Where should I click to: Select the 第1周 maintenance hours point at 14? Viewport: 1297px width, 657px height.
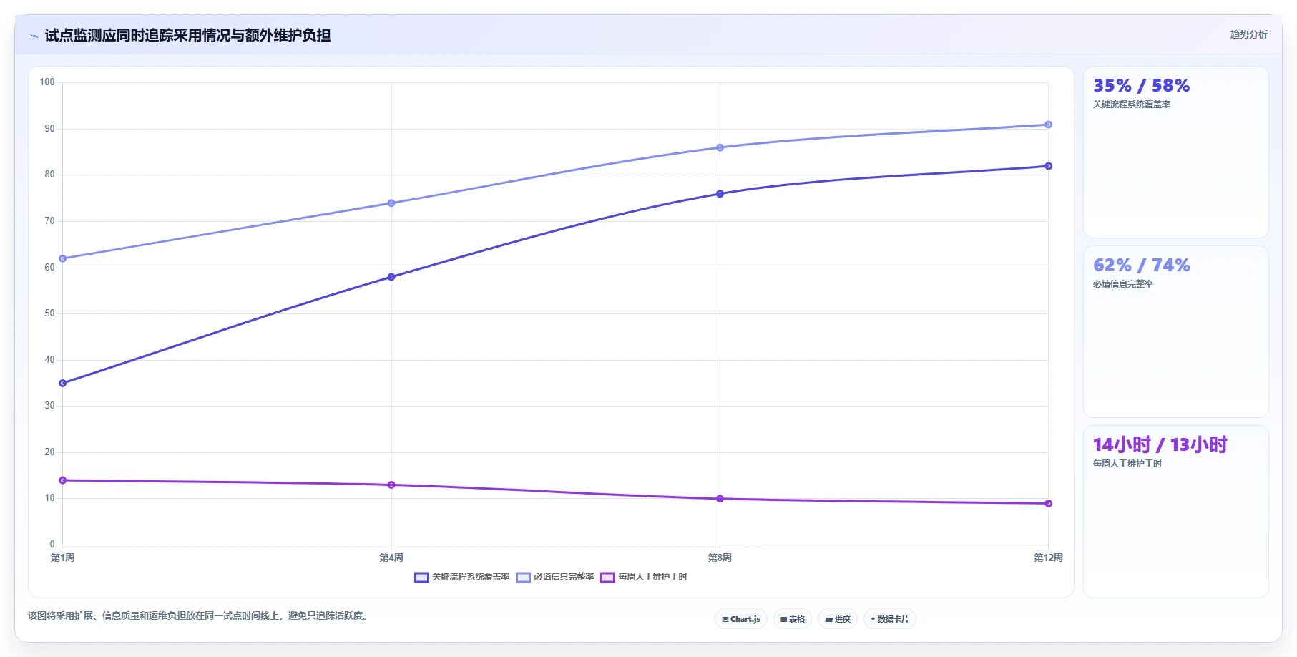click(63, 480)
